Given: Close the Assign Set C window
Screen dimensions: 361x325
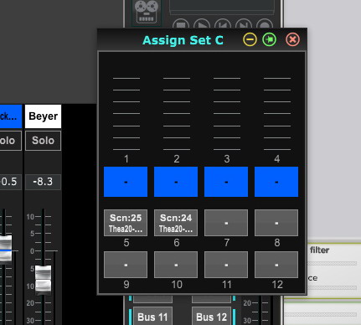Looking at the screenshot, I should [x=292, y=39].
